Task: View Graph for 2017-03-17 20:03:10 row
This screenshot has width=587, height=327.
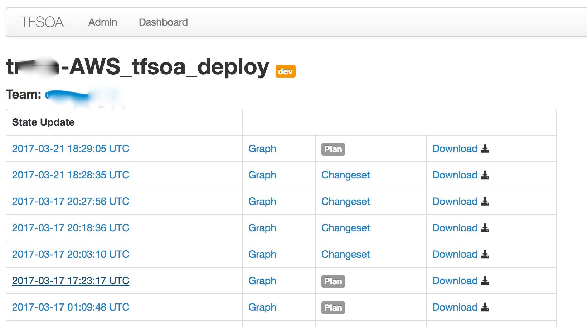Action: pyautogui.click(x=262, y=255)
